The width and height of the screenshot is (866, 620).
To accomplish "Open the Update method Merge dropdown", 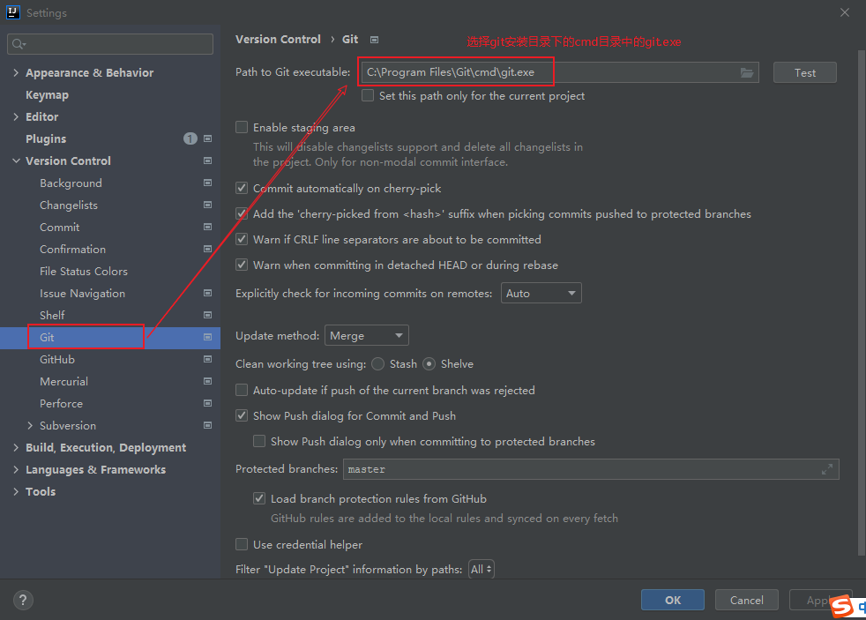I will point(367,336).
